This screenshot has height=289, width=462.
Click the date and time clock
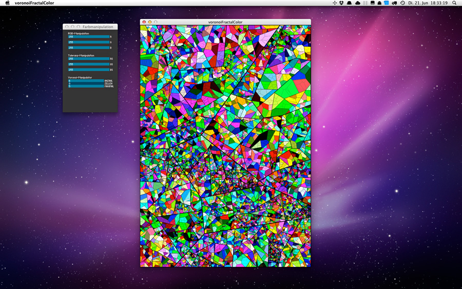tap(428, 3)
